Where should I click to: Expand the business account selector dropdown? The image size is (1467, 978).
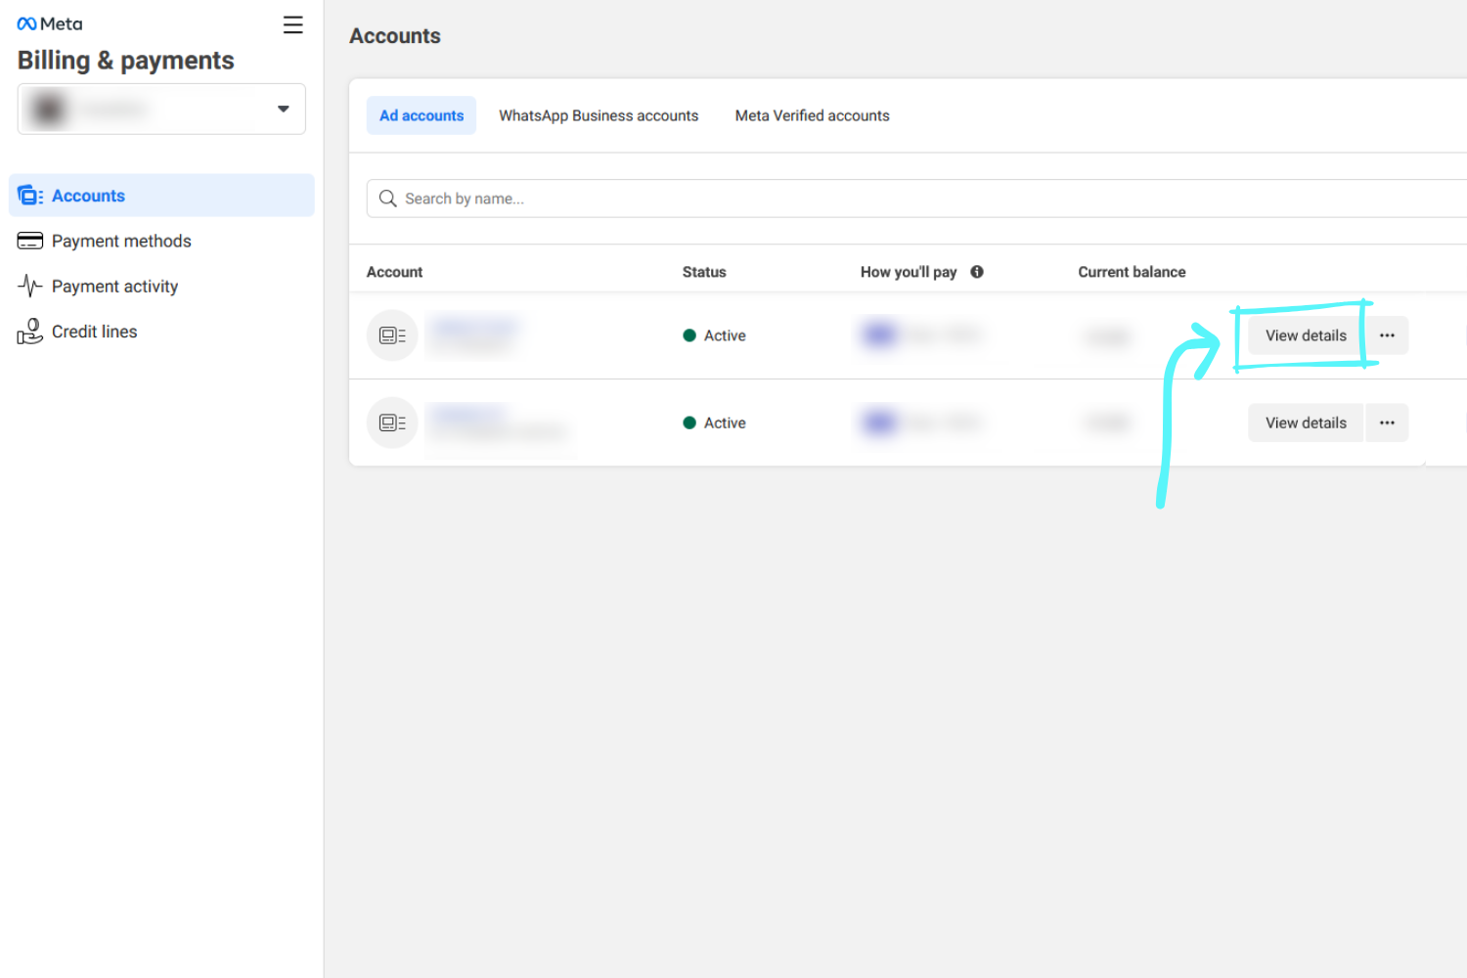pyautogui.click(x=161, y=109)
